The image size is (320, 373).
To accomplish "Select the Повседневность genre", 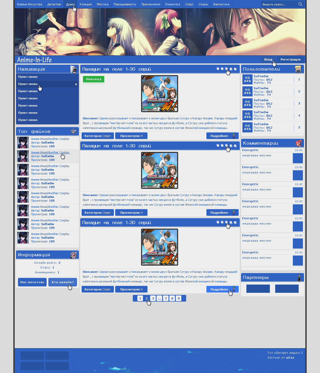I will [125, 4].
